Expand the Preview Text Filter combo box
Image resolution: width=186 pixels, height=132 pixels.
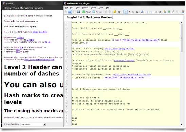(x=44, y=124)
